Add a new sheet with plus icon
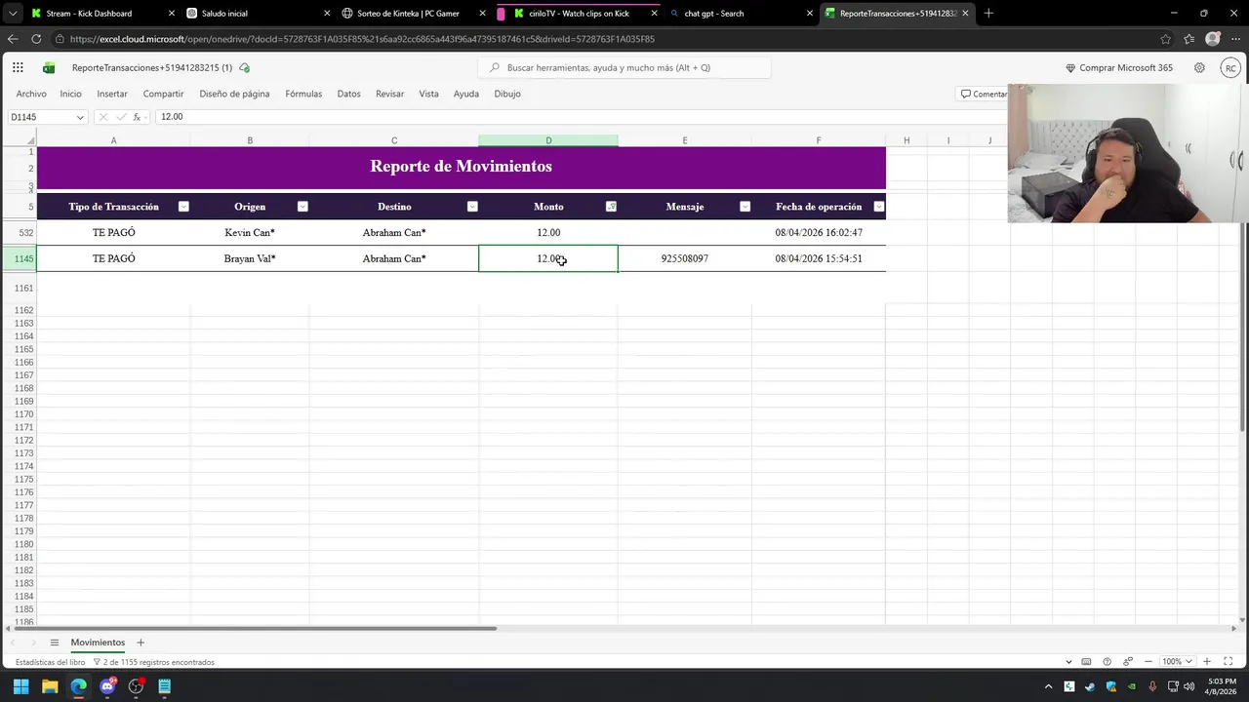 click(141, 643)
